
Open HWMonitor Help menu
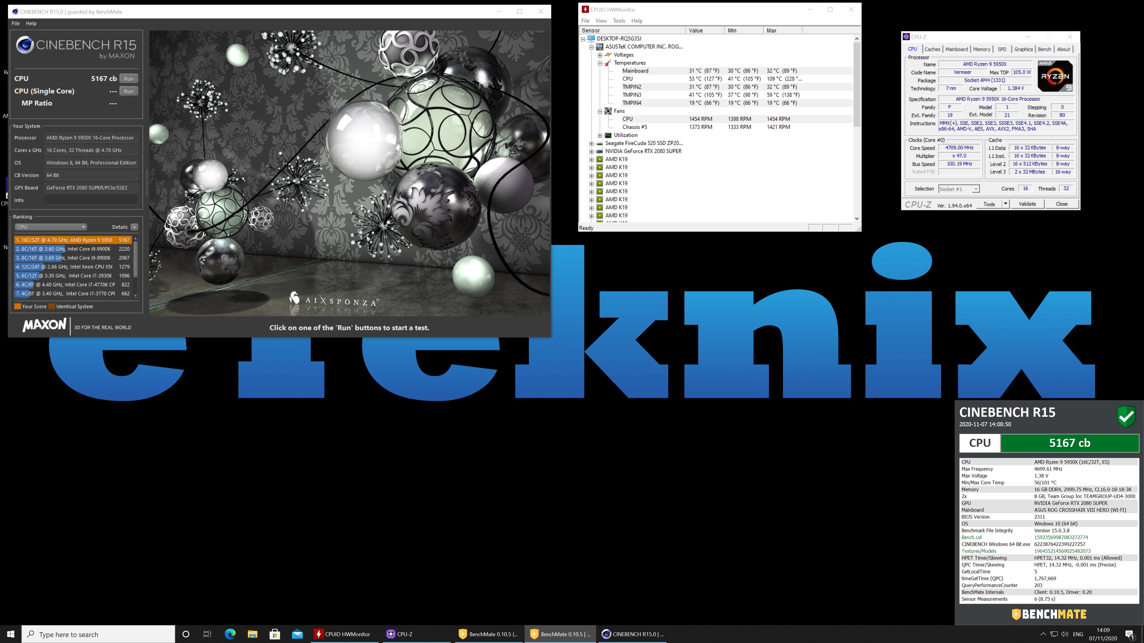[x=637, y=21]
